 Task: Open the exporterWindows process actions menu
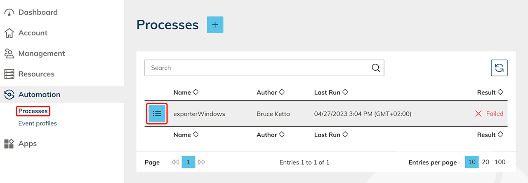pyautogui.click(x=157, y=114)
